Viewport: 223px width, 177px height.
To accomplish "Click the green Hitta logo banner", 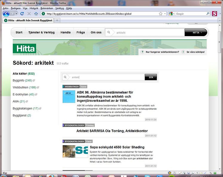I will [25, 48].
